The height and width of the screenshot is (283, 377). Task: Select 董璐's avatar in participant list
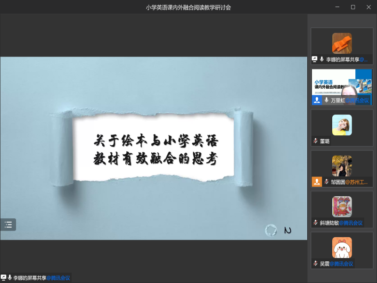[342, 125]
